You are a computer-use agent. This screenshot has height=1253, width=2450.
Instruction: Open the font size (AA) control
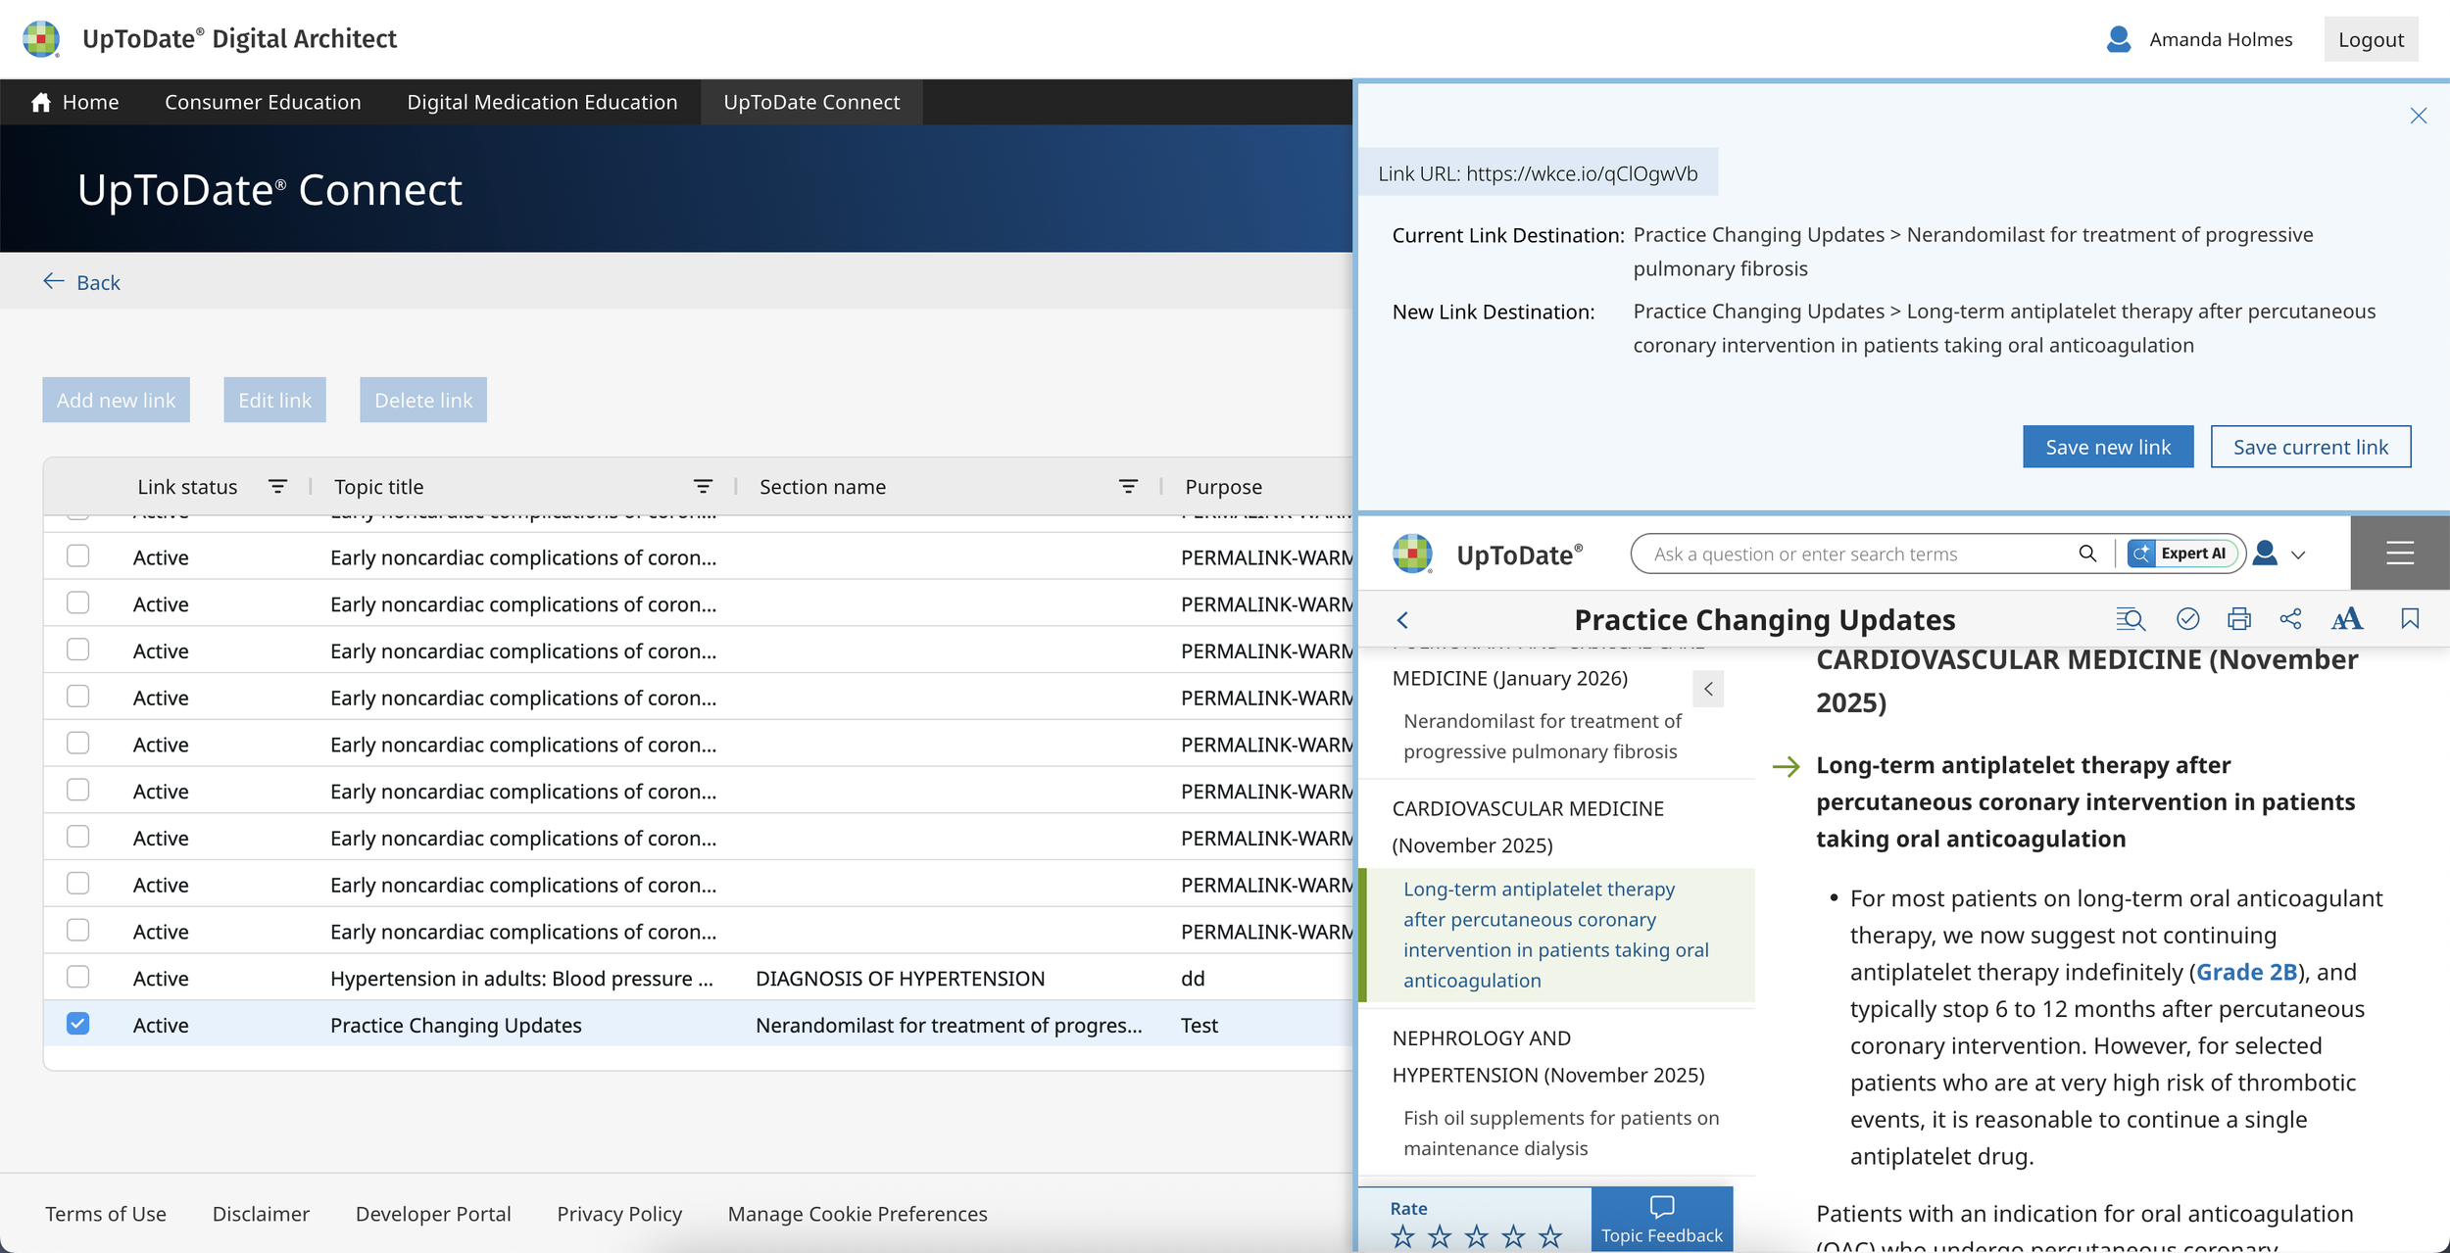tap(2347, 619)
